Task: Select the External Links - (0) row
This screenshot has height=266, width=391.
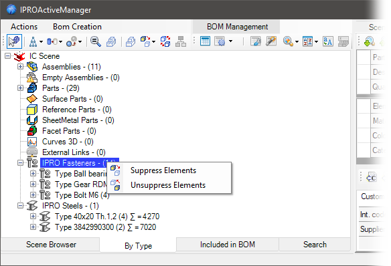Action: point(74,152)
